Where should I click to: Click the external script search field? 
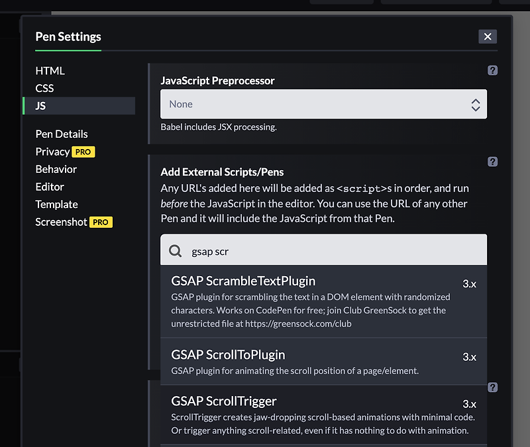click(331, 252)
